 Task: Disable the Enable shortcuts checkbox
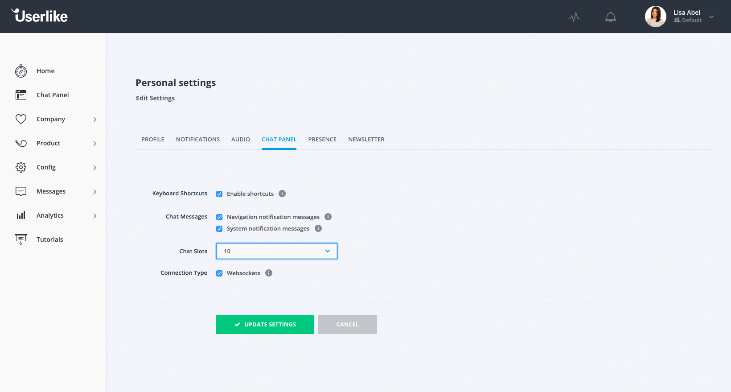tap(219, 194)
